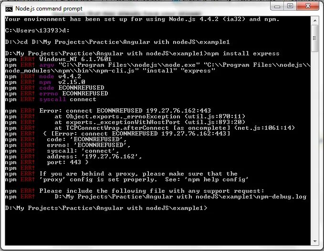Maximize the command prompt window
The image size is (324, 251).
click(290, 6)
